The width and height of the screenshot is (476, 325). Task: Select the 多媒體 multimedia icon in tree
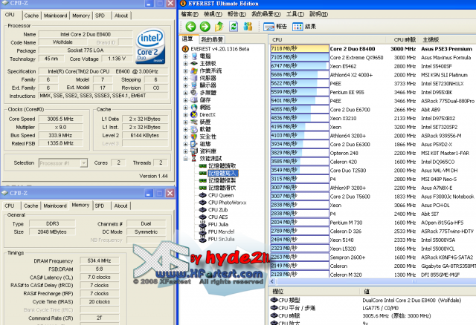point(194,93)
